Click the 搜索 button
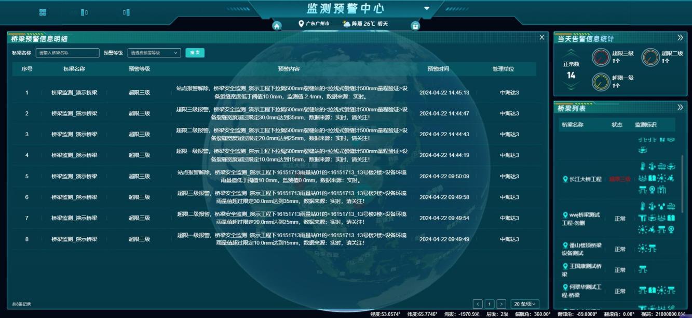 (195, 53)
